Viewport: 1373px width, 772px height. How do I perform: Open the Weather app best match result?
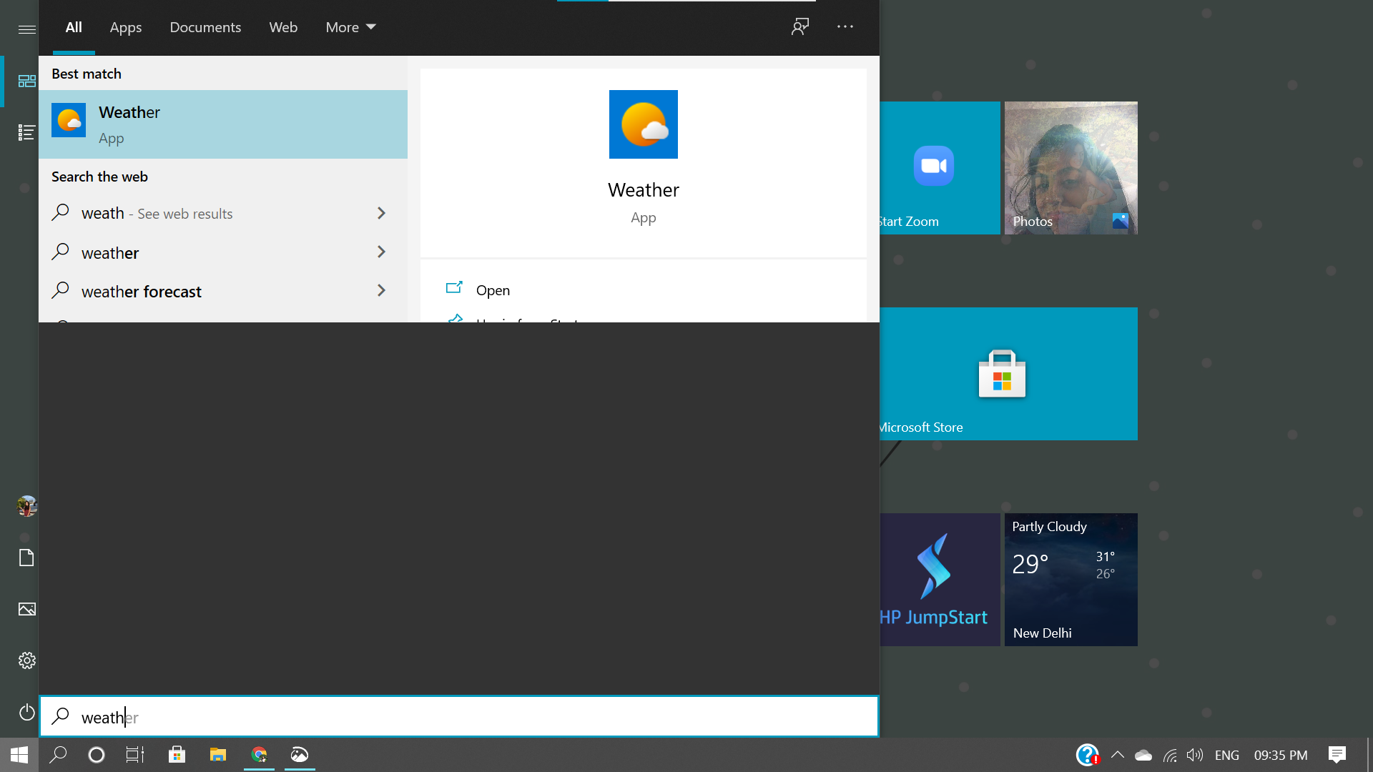coord(223,124)
